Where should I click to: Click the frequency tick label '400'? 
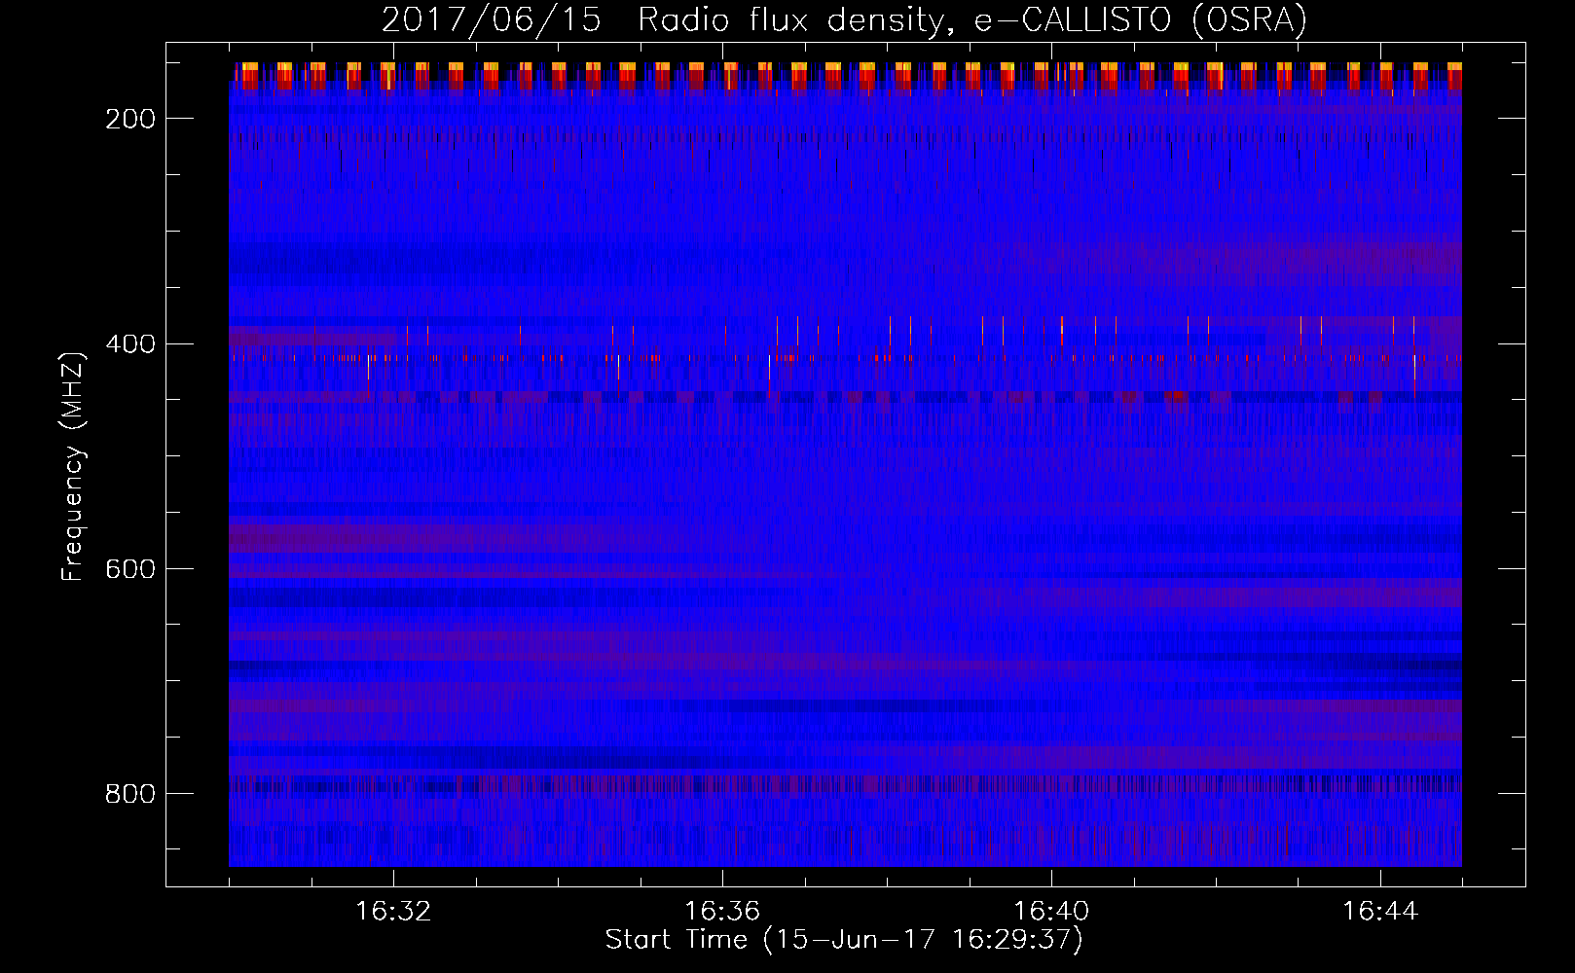click(130, 344)
